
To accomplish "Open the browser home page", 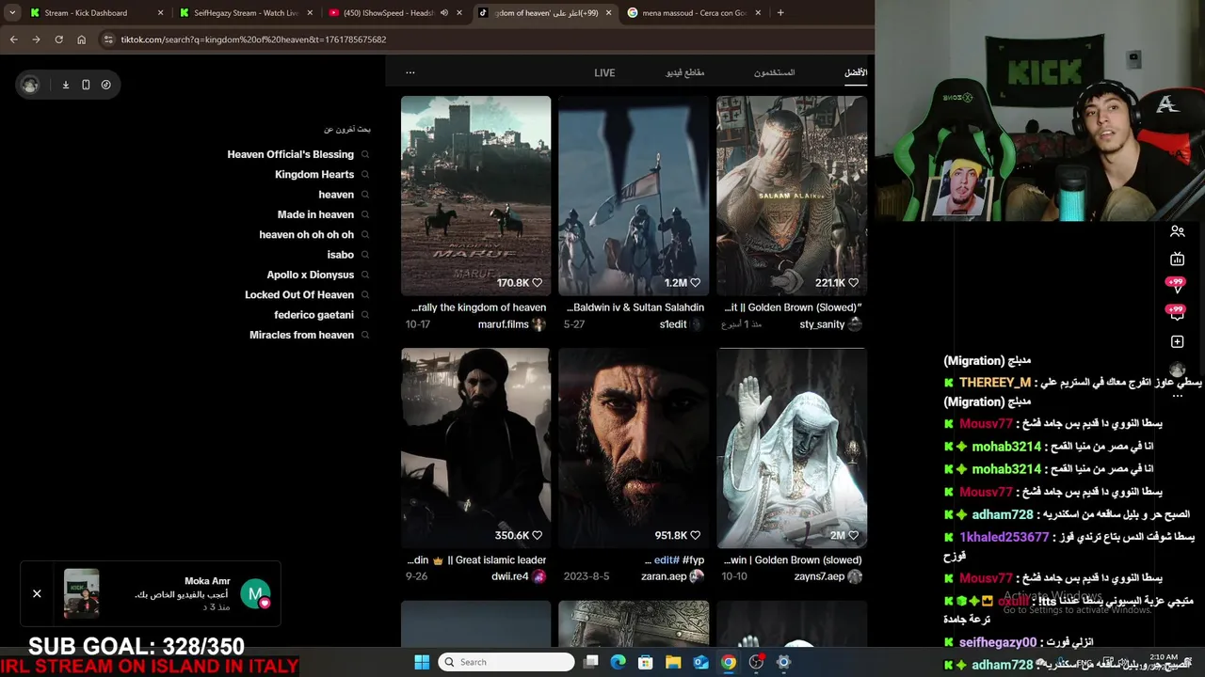I will click(x=82, y=39).
